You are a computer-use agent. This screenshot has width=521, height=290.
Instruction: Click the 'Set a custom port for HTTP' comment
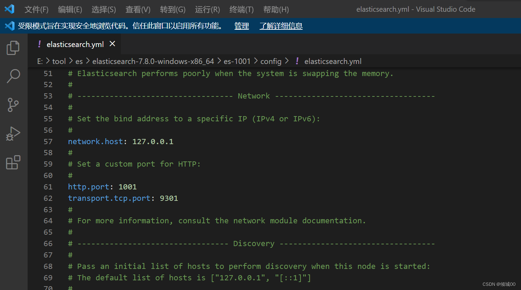coord(134,164)
